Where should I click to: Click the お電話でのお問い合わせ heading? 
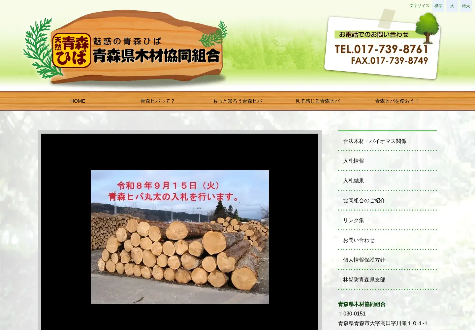[x=374, y=34]
